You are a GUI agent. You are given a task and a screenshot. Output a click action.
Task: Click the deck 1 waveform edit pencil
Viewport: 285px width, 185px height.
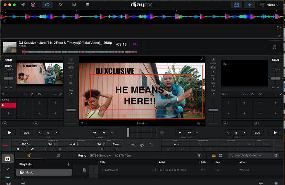coord(5,21)
